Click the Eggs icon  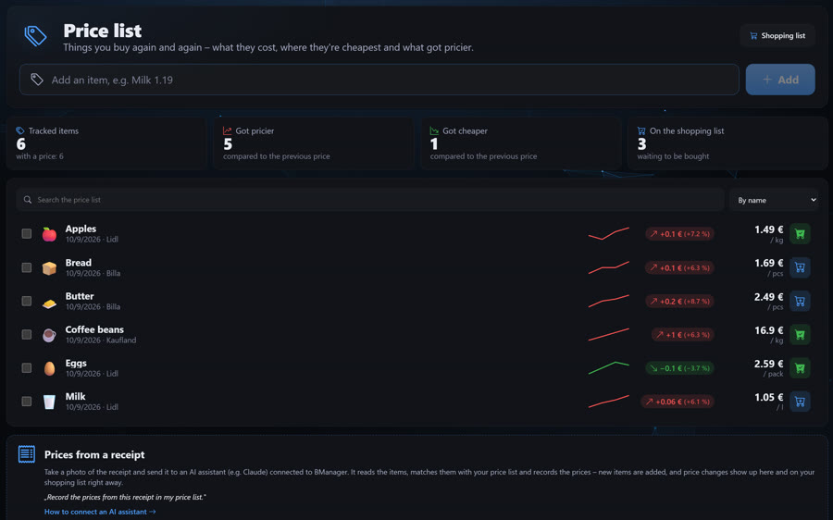49,368
